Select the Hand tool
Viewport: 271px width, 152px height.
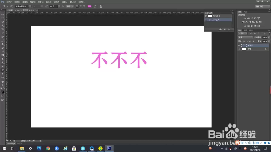point(3,81)
